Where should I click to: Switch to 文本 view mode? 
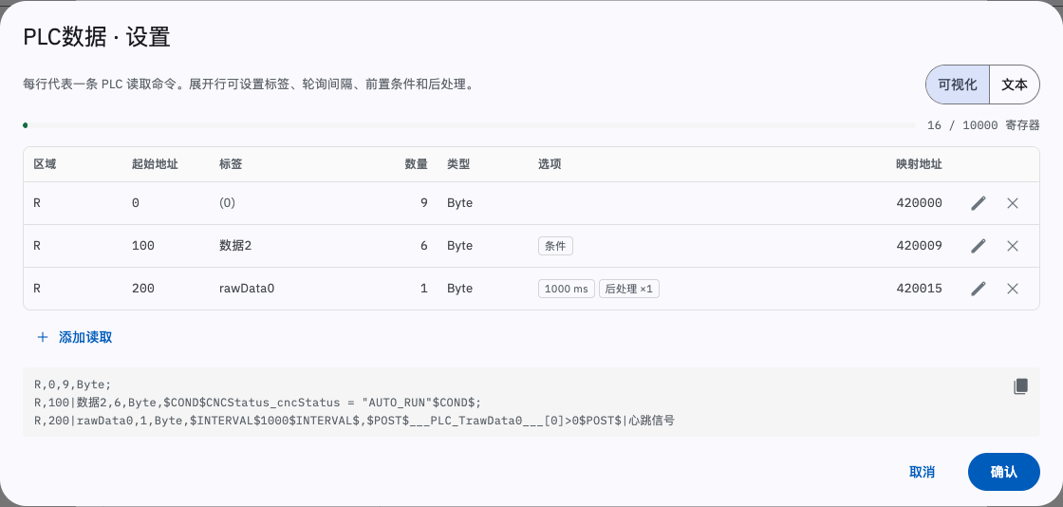pyautogui.click(x=1015, y=84)
